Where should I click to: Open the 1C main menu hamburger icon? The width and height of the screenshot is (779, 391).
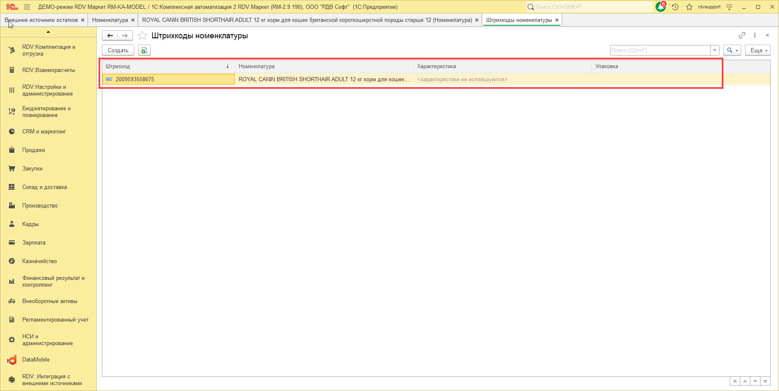point(27,7)
